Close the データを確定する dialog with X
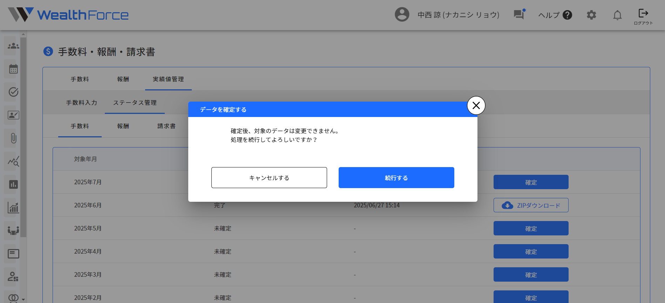 point(476,105)
